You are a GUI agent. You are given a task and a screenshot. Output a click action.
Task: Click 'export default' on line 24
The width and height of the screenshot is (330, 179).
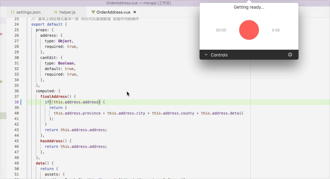pos(47,24)
